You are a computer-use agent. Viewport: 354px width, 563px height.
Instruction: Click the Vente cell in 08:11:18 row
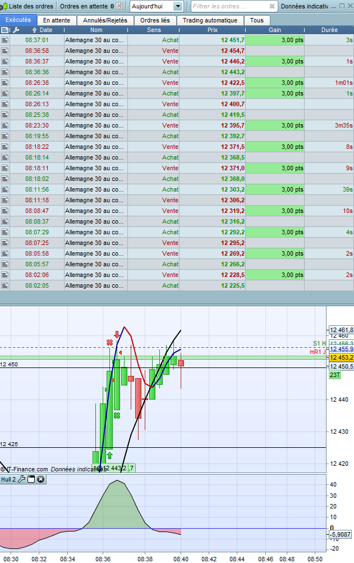point(154,200)
